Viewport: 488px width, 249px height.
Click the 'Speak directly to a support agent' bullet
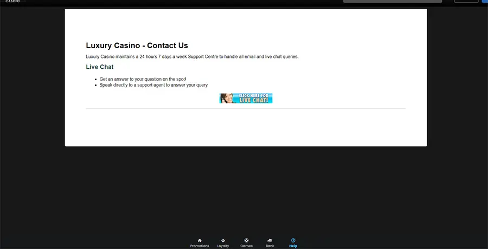154,85
